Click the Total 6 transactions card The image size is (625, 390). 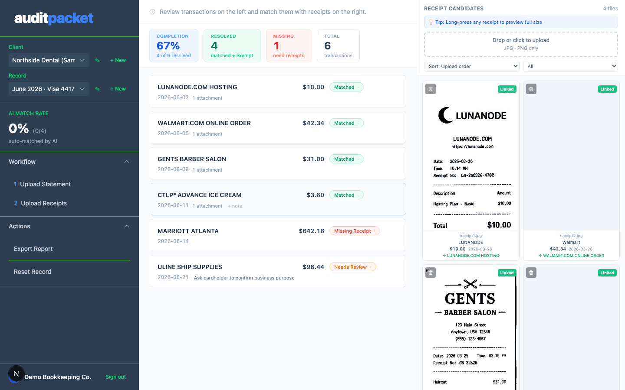338,45
